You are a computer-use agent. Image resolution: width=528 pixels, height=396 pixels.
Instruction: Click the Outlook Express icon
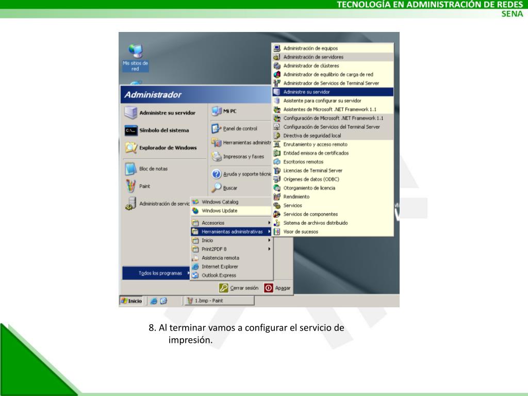(x=195, y=275)
